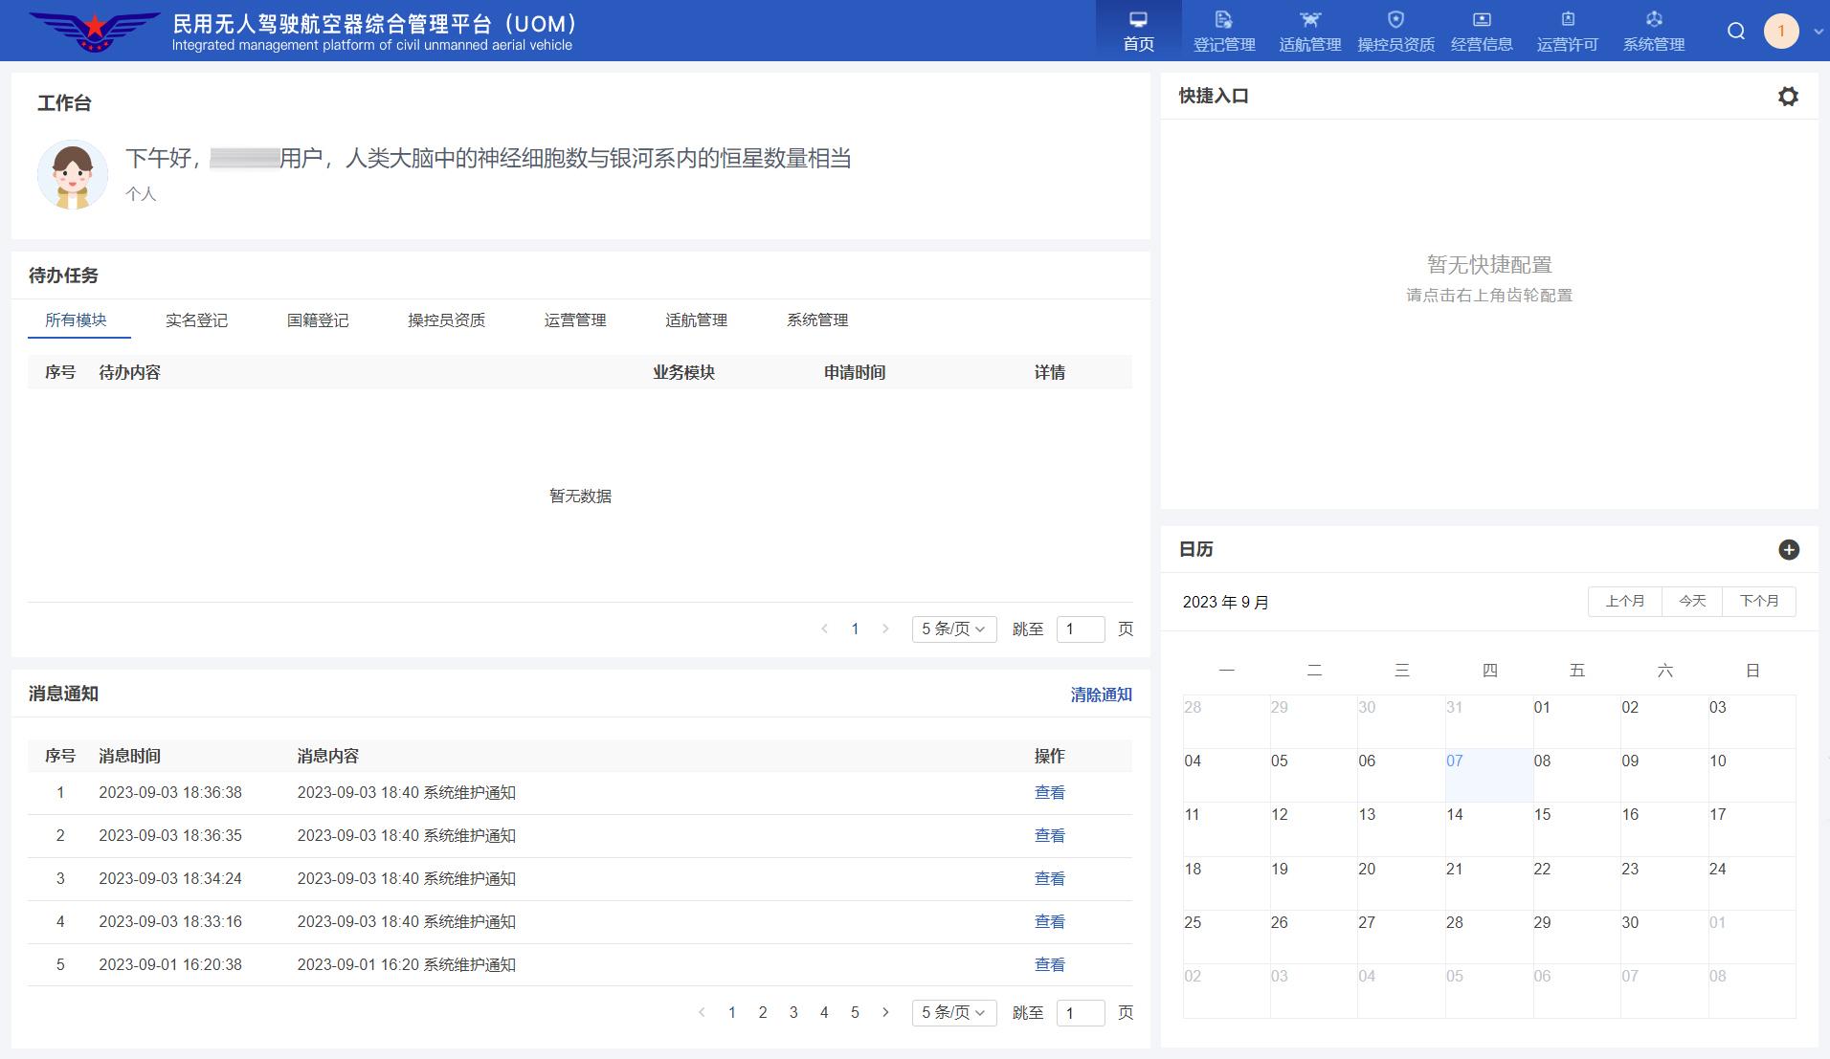The image size is (1830, 1059).
Task: Click the 跳至 page input in 消息通知
Action: point(1080,1013)
